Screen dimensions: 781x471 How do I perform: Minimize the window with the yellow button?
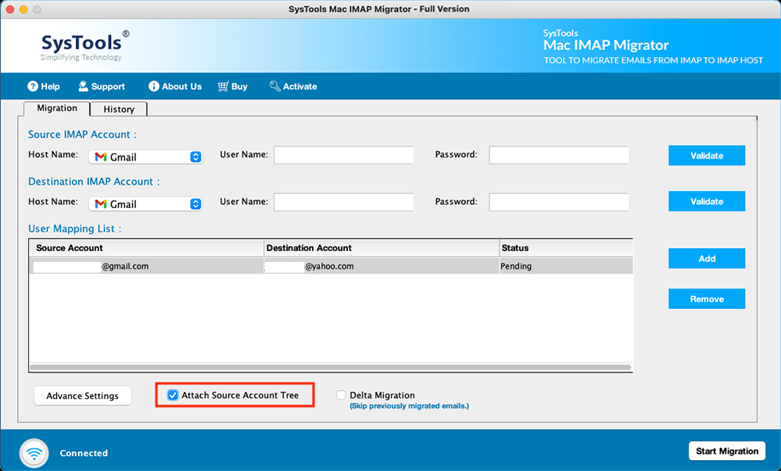pyautogui.click(x=23, y=9)
